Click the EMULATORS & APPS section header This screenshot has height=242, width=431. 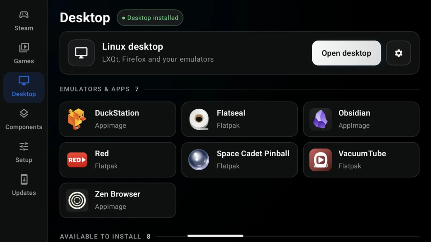coord(95,89)
